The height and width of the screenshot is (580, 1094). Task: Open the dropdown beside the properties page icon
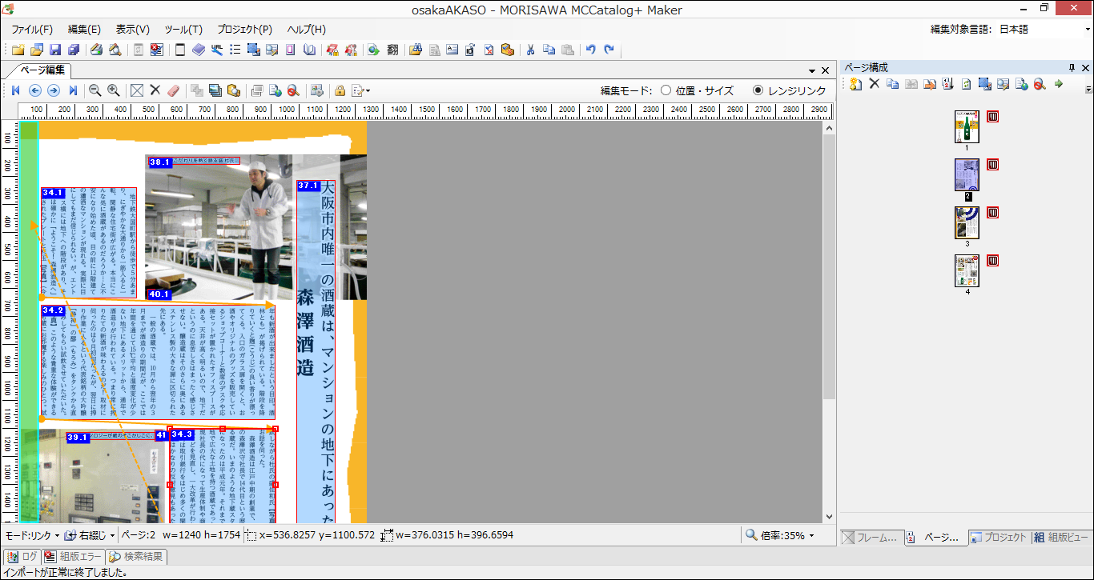368,91
